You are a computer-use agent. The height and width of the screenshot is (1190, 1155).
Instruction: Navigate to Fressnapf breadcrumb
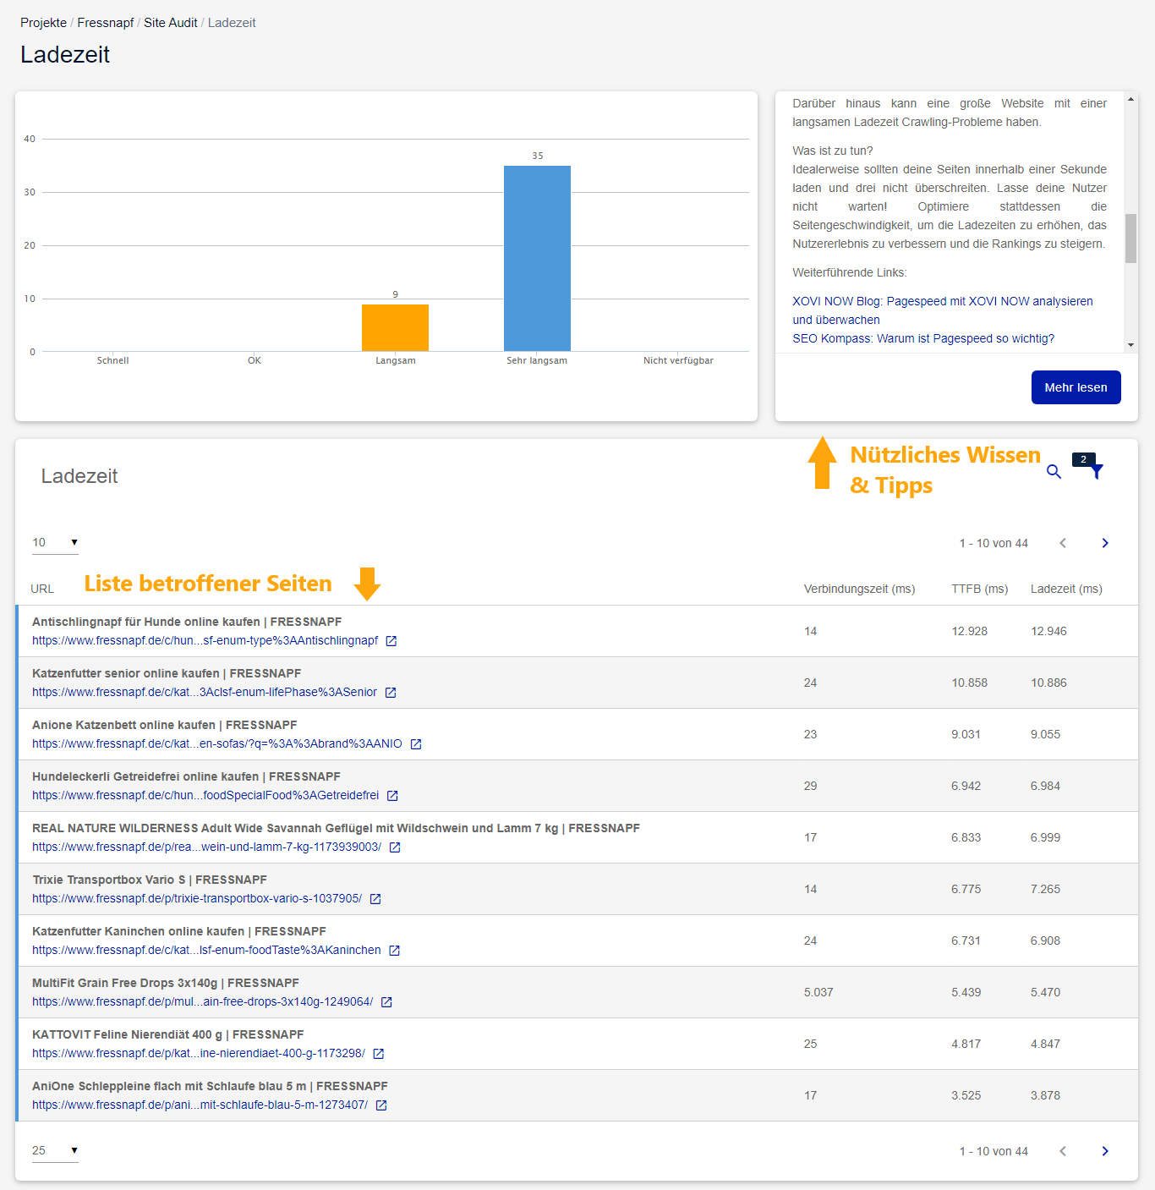[x=106, y=23]
